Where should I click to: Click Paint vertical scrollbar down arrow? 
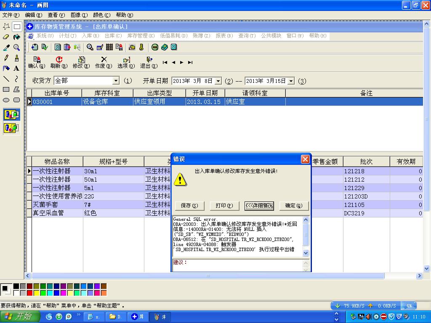pos(426,269)
